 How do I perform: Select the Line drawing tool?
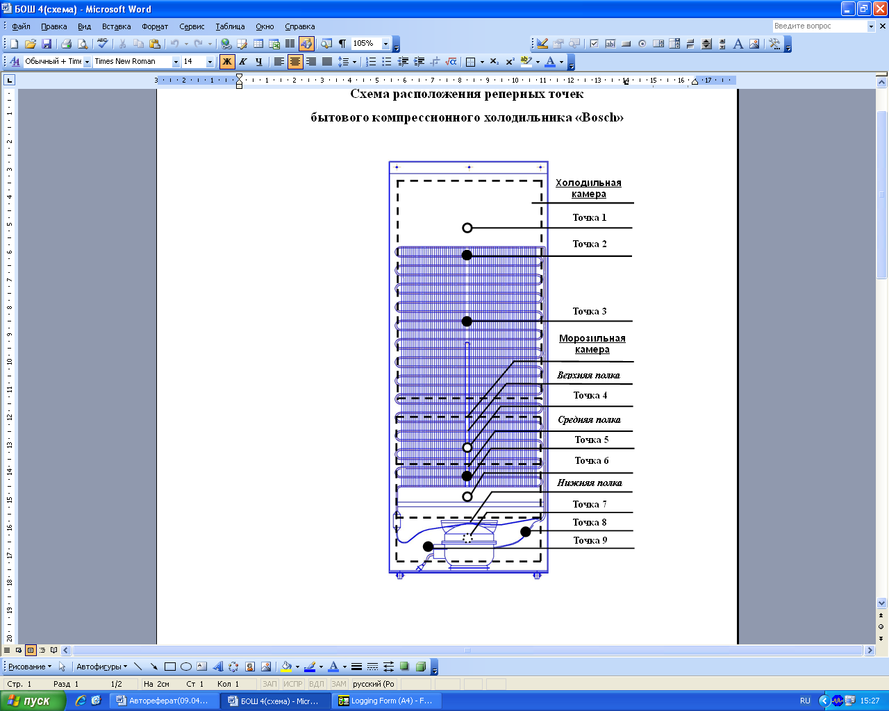coord(138,667)
